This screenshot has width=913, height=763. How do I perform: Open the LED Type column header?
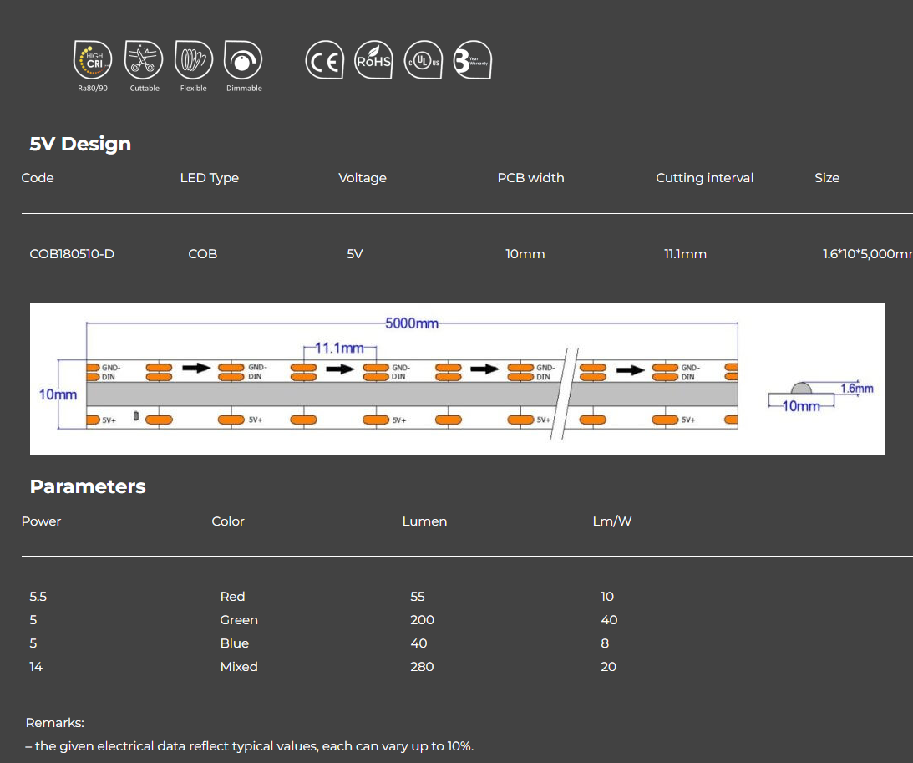(x=210, y=177)
